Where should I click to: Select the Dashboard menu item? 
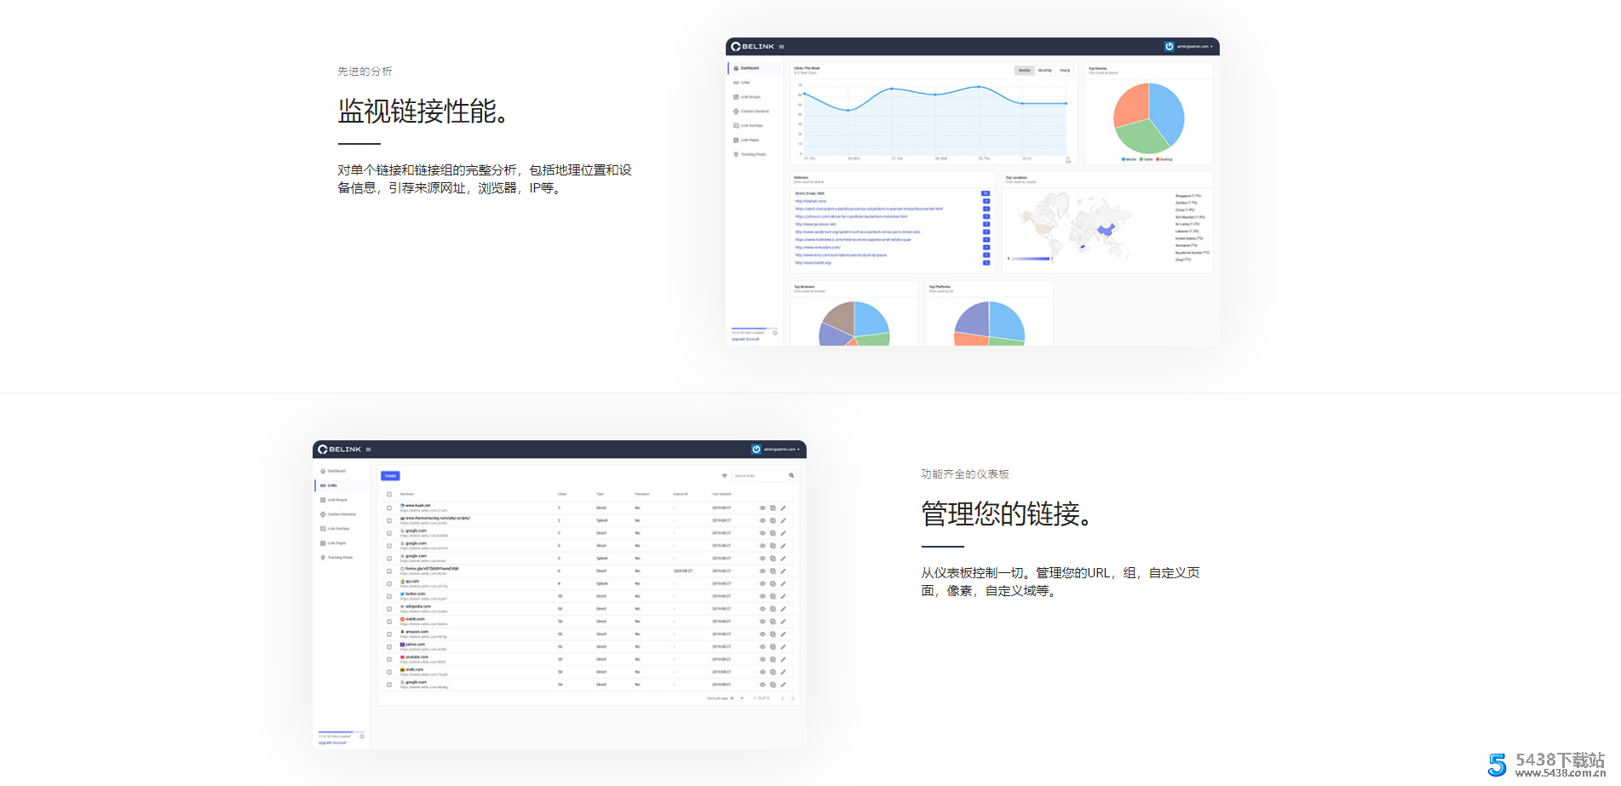[x=337, y=470]
